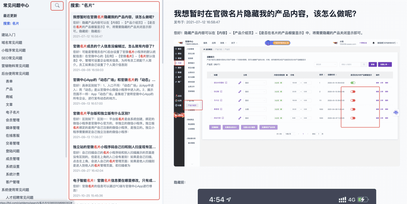
Task: Open the purple 批量上传 dropdown button
Action: [385, 64]
